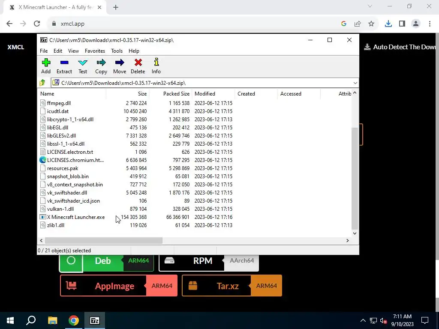The height and width of the screenshot is (329, 439).
Task: Show hidden system tray icons
Action: coord(363,320)
